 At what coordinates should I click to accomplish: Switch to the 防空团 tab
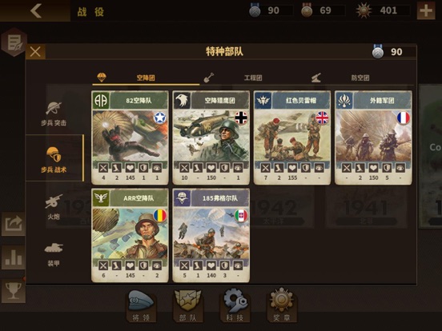[x=360, y=78]
